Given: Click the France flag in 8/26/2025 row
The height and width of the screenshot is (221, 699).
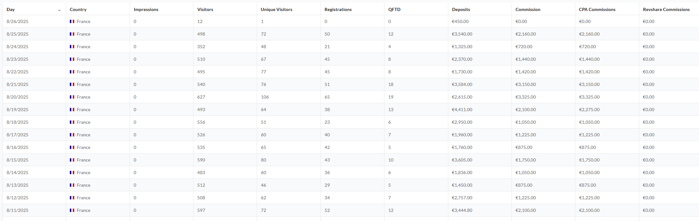Looking at the screenshot, I should click(72, 21).
